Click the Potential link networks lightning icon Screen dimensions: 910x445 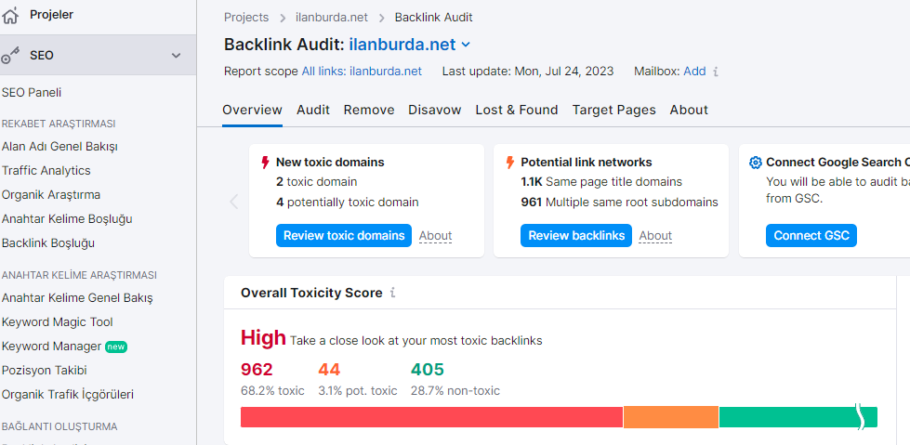click(510, 162)
